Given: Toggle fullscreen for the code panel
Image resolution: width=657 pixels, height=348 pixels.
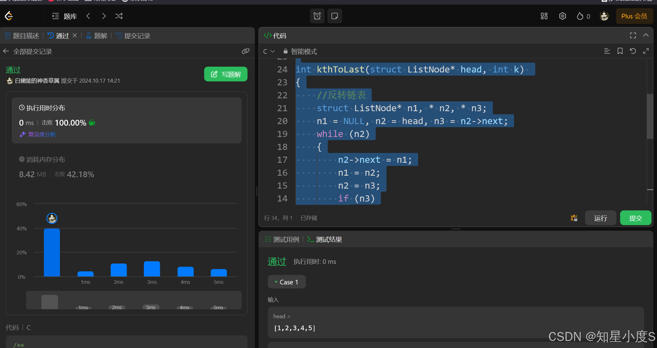Looking at the screenshot, I should (633, 36).
